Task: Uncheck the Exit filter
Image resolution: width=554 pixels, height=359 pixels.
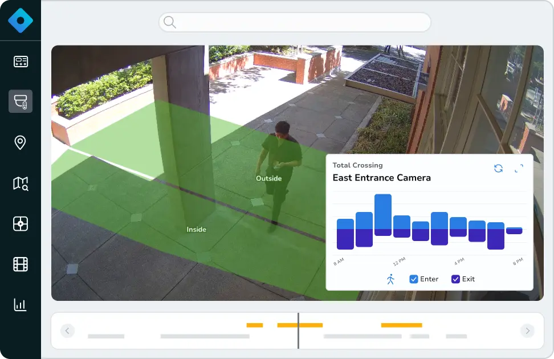Action: 455,279
